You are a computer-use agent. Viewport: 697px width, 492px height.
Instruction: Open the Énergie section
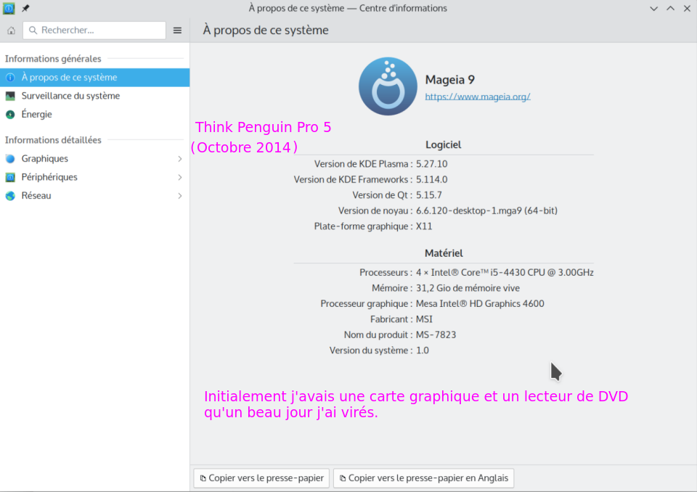point(36,115)
